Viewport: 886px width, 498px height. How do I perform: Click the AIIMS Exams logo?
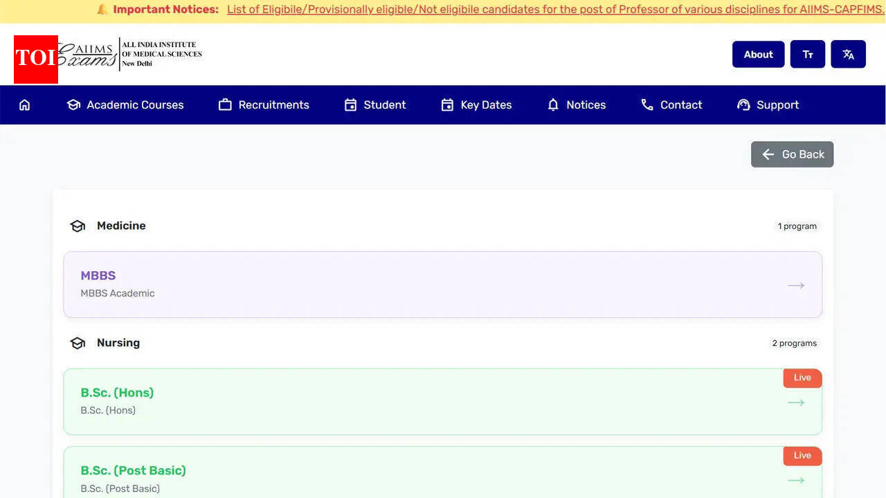[x=132, y=54]
